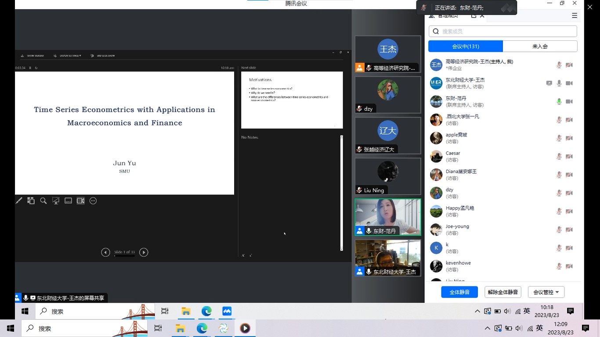Click the camera icon for Joe-young
600x337 pixels.
(x=569, y=229)
